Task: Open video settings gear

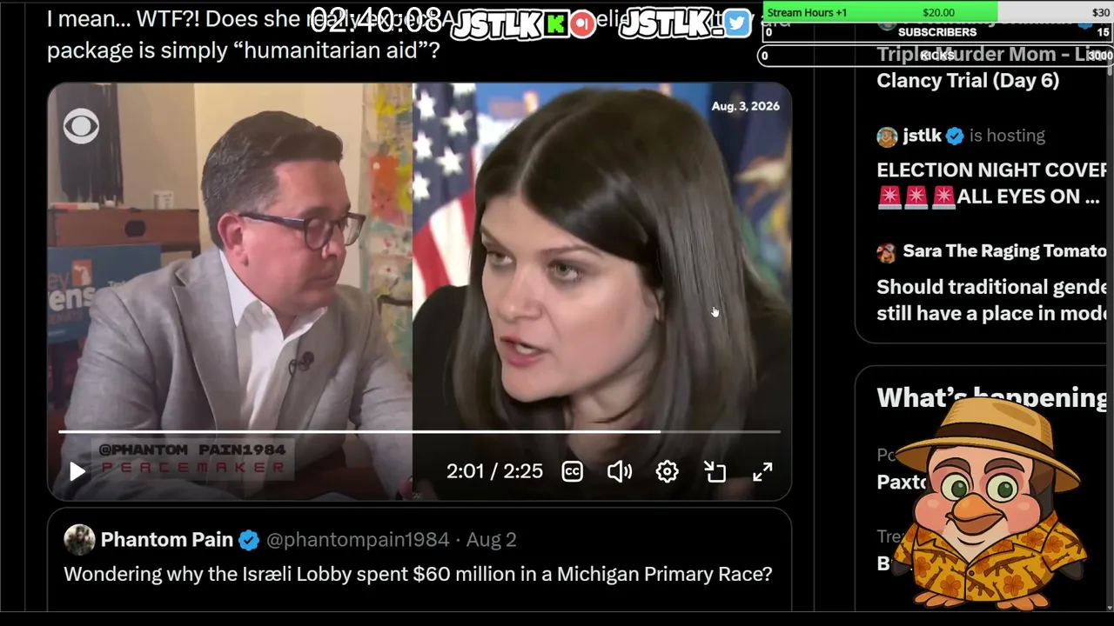Action: (x=667, y=471)
